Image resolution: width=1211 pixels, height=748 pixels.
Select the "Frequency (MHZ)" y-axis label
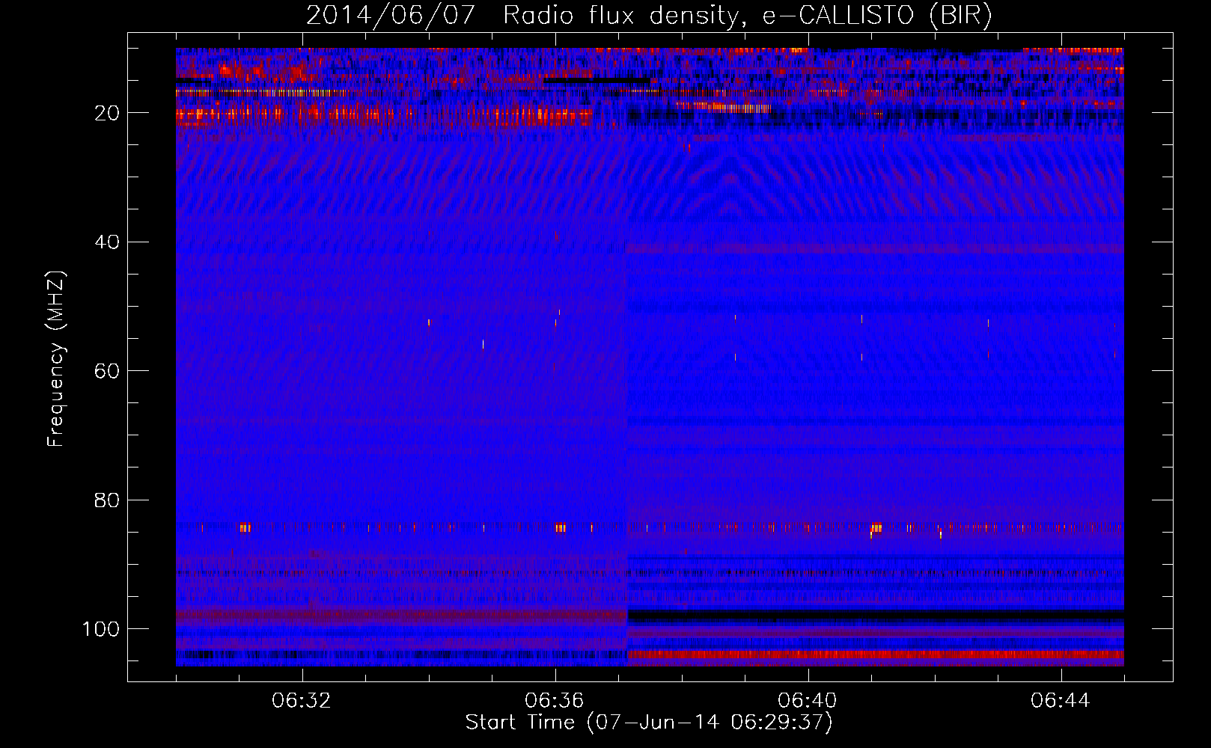pos(56,359)
